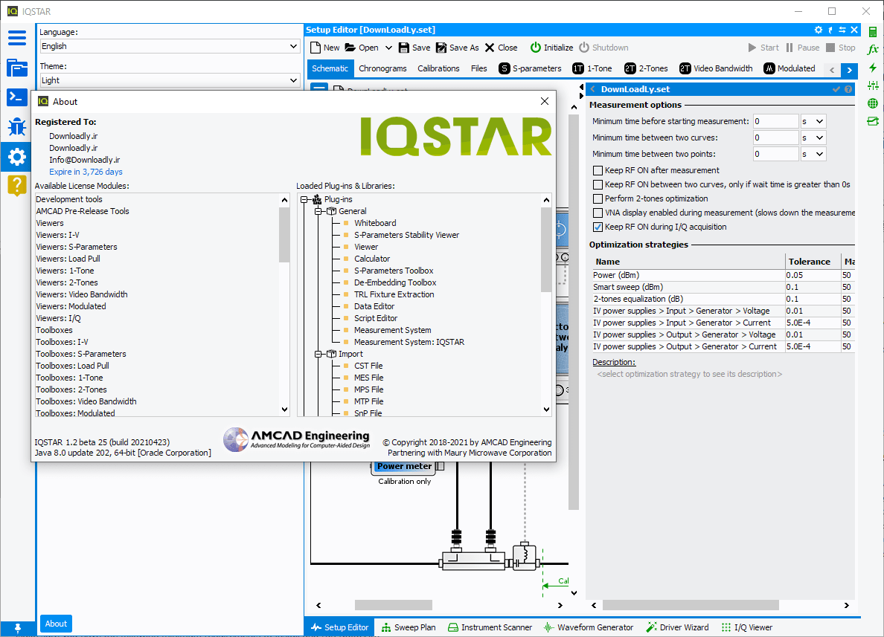Collapse the Import tree node
Image resolution: width=884 pixels, height=637 pixels.
click(x=318, y=354)
